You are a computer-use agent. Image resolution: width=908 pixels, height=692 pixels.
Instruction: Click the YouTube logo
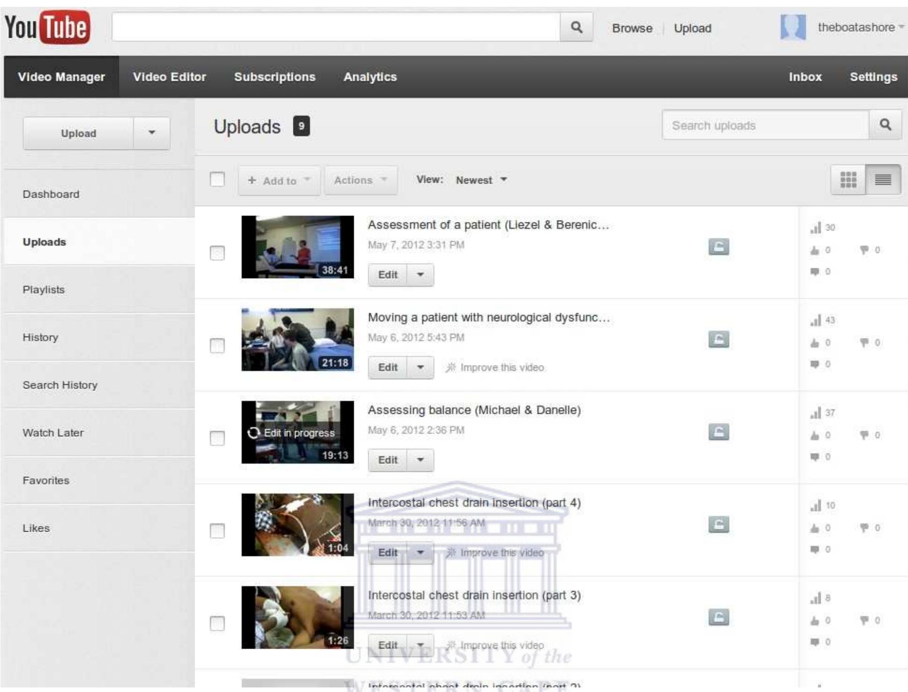[48, 27]
